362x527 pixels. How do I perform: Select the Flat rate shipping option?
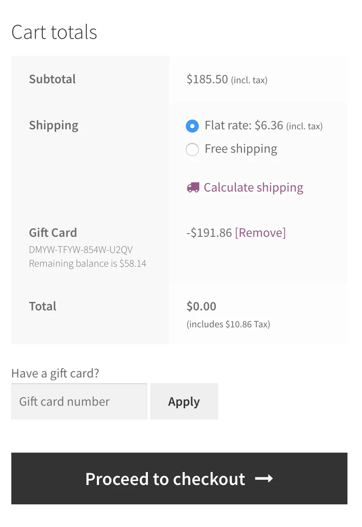pyautogui.click(x=192, y=126)
